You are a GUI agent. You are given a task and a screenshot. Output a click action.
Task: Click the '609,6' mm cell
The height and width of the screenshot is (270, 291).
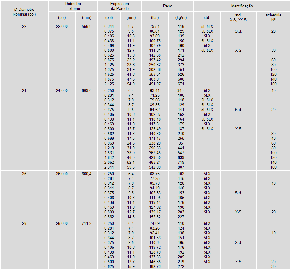87,91
